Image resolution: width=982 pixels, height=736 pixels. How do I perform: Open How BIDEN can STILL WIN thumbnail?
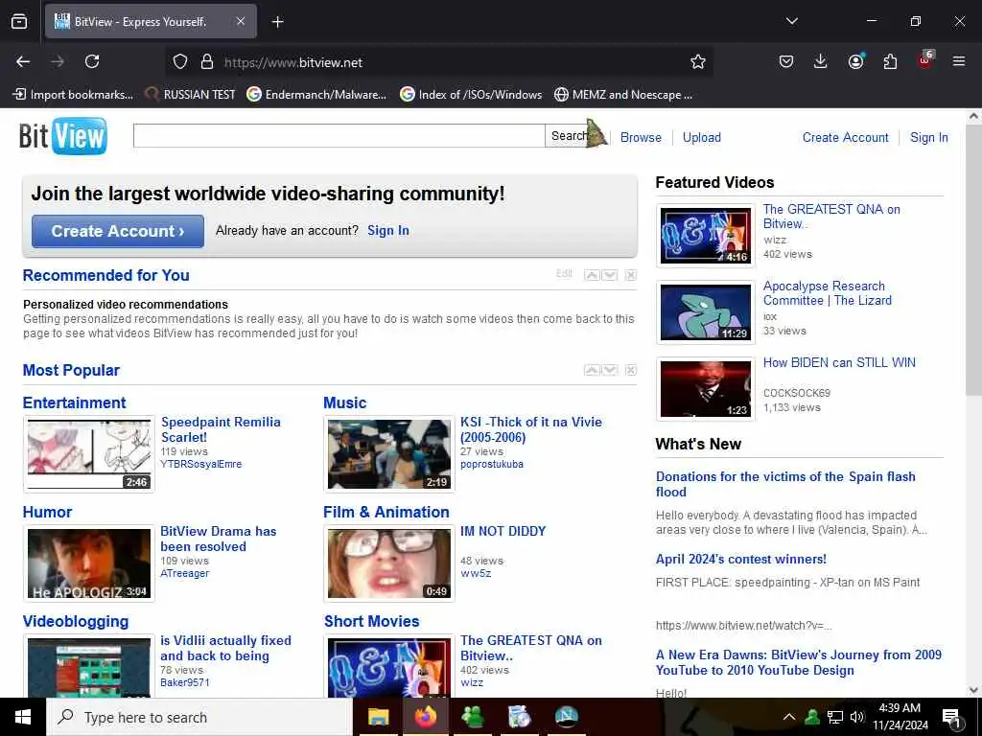coord(706,389)
